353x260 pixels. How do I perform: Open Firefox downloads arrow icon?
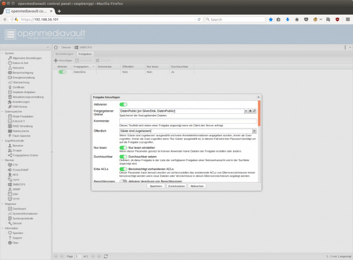click(x=287, y=20)
